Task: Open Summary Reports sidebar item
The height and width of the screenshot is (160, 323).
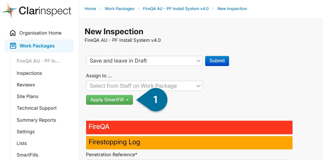Action: click(36, 120)
